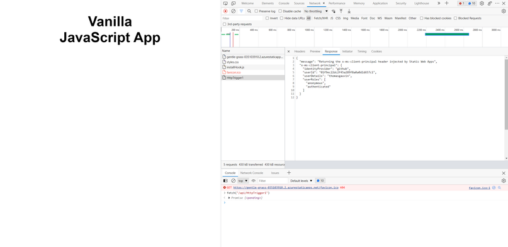Open the Issues drawer tab

point(275,173)
